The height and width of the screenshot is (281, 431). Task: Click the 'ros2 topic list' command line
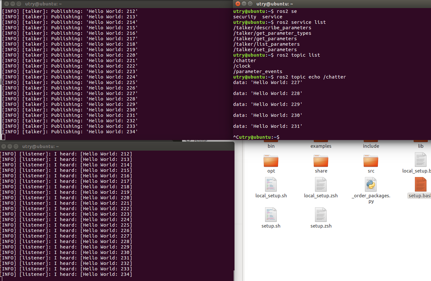pos(277,55)
